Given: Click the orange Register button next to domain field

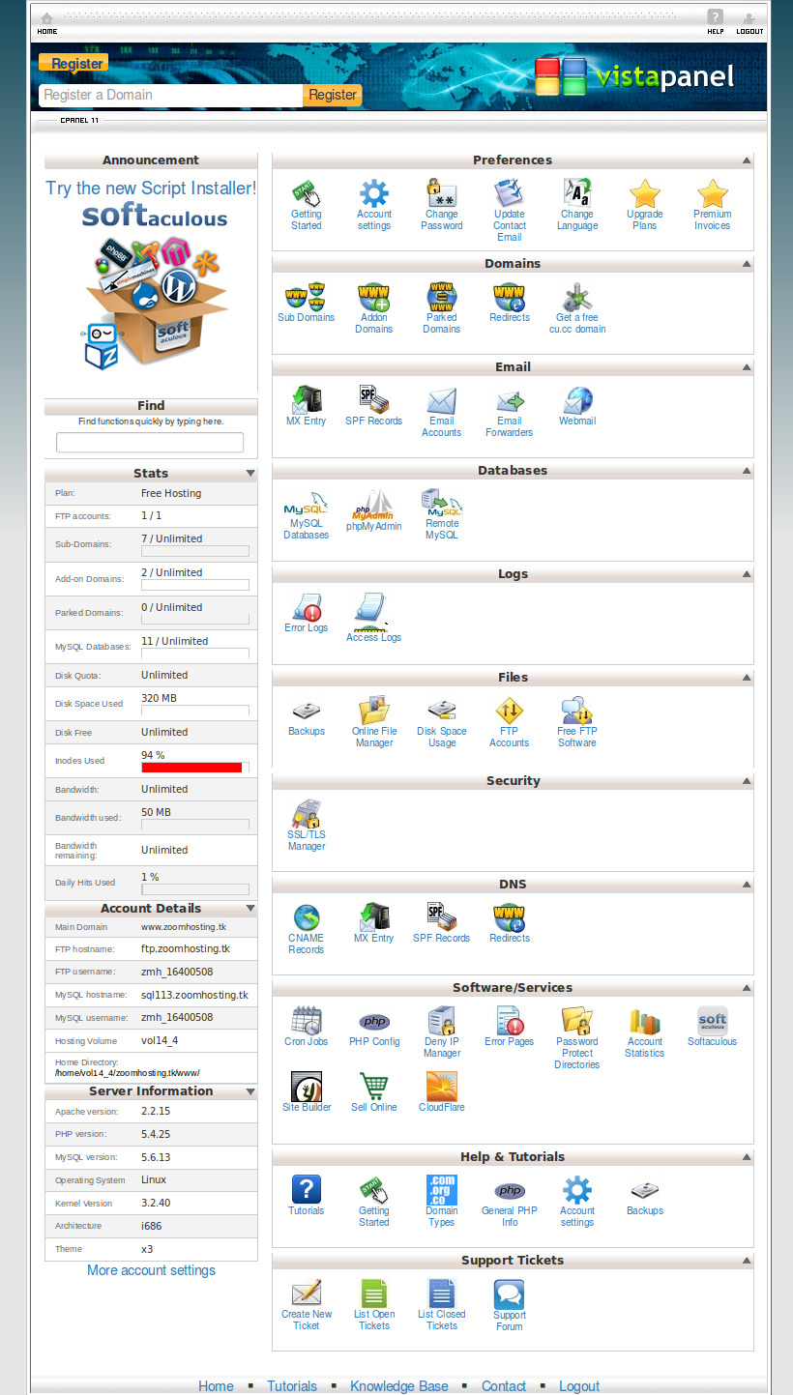Looking at the screenshot, I should (333, 95).
